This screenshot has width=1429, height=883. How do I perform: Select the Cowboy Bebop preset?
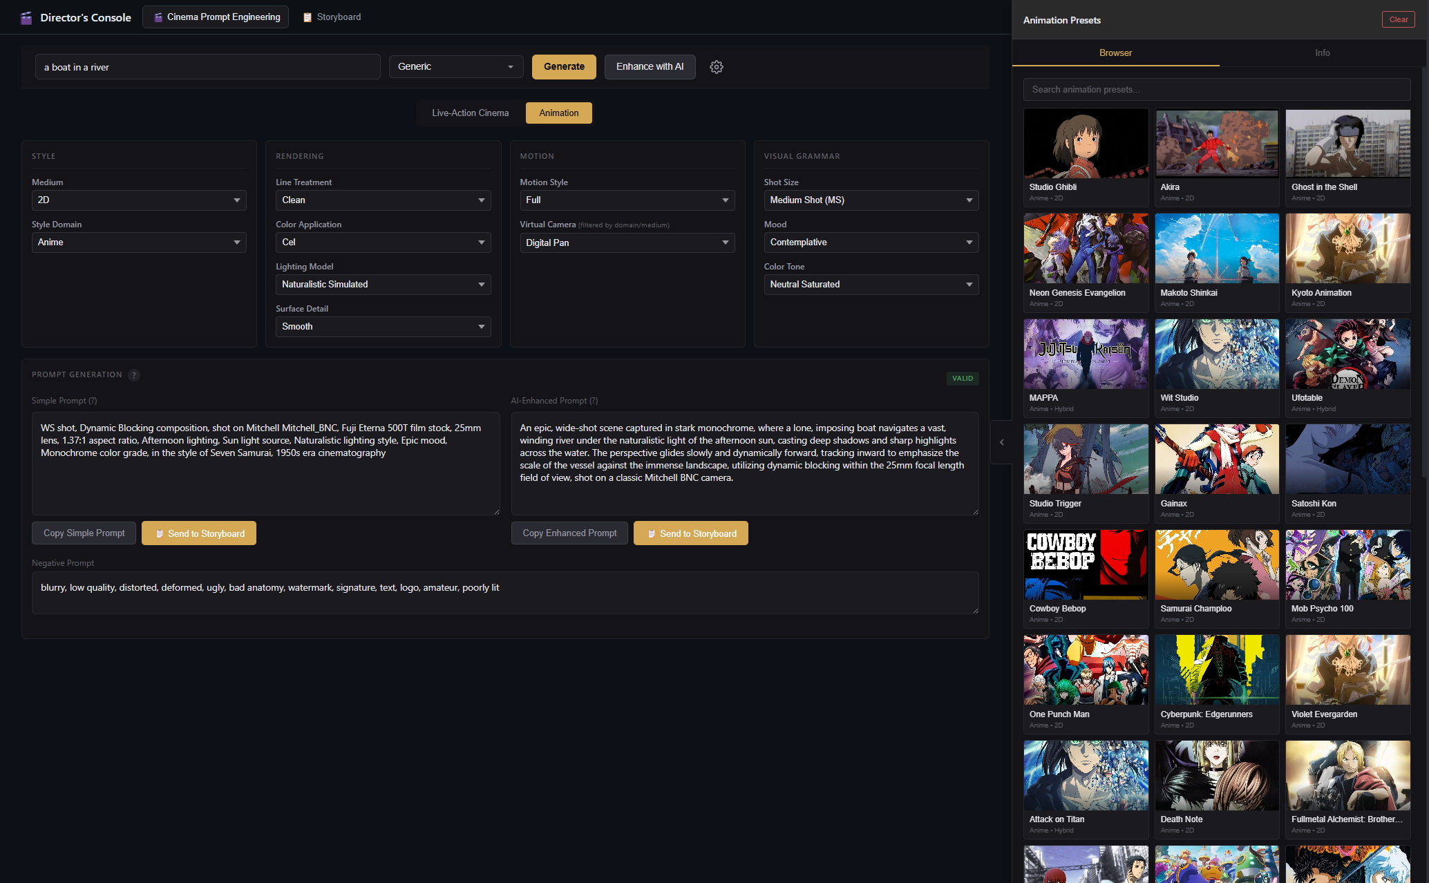point(1086,578)
